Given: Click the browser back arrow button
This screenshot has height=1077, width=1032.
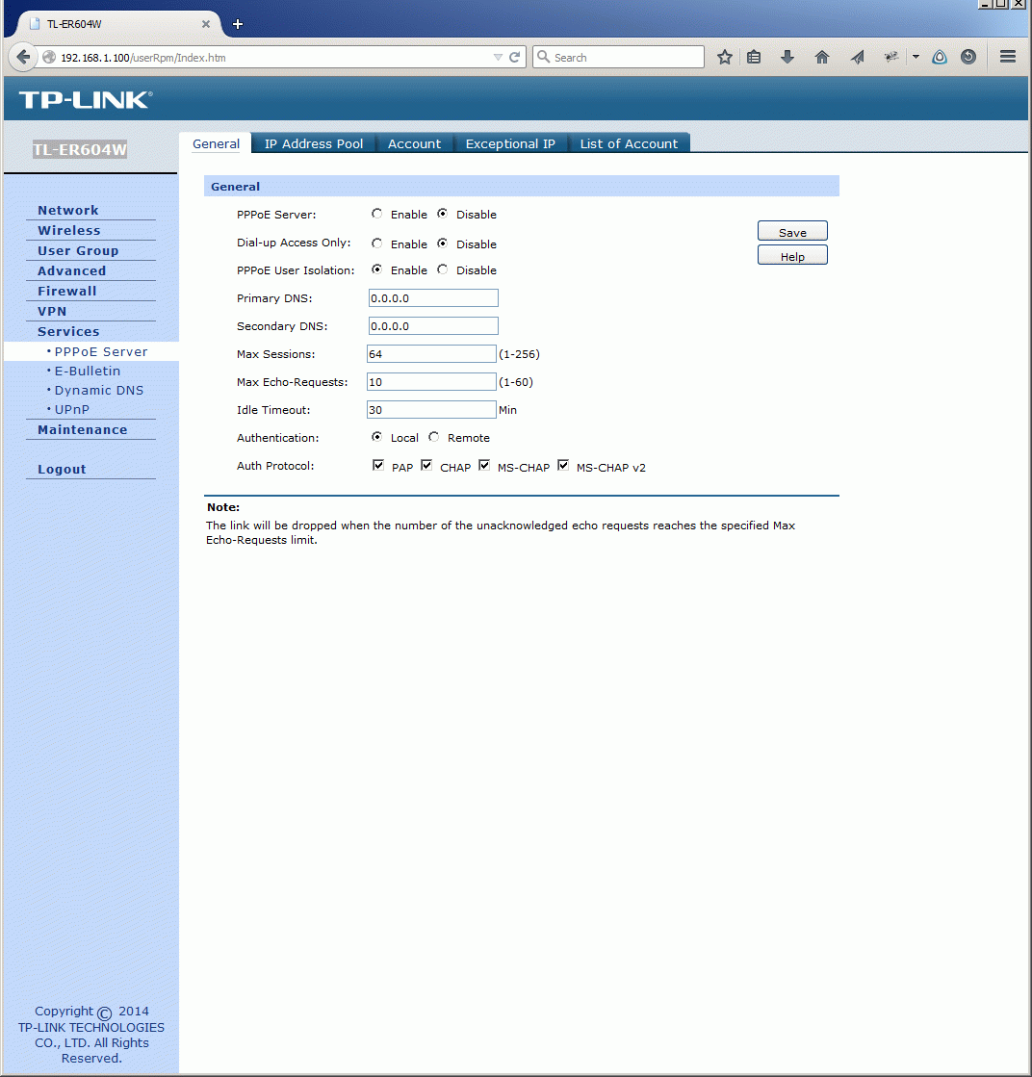Looking at the screenshot, I should (23, 57).
